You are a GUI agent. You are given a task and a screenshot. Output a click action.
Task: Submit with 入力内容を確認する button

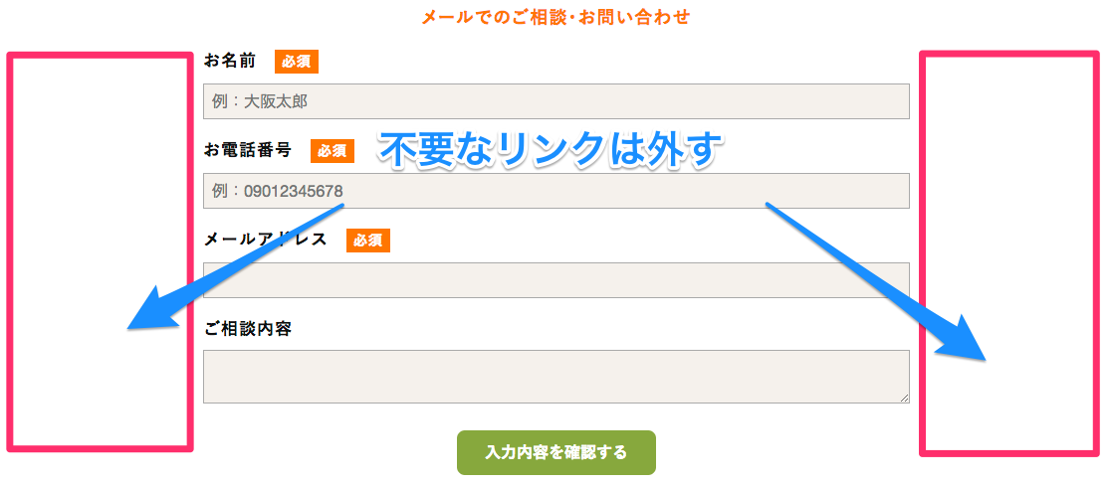tap(556, 452)
